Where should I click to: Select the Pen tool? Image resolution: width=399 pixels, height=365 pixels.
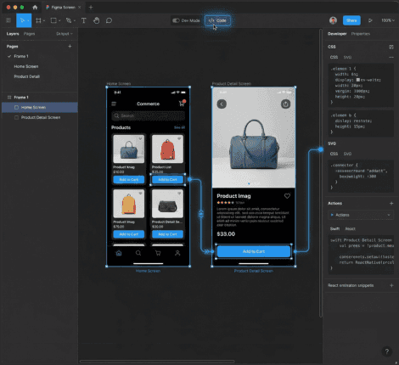coord(69,20)
